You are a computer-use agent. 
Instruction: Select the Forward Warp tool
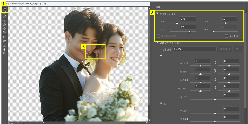pos(4,9)
